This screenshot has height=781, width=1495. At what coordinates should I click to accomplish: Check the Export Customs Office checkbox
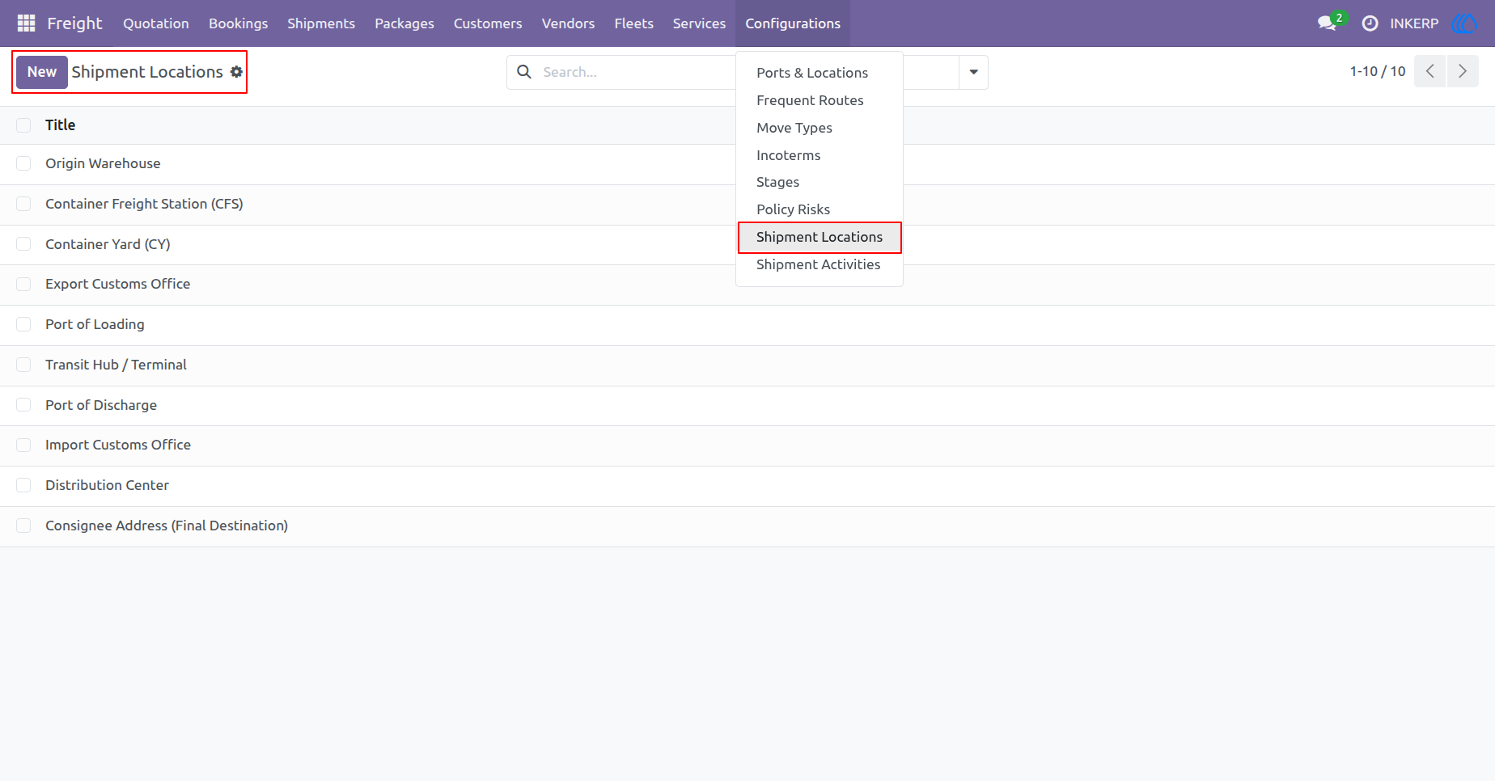point(23,284)
